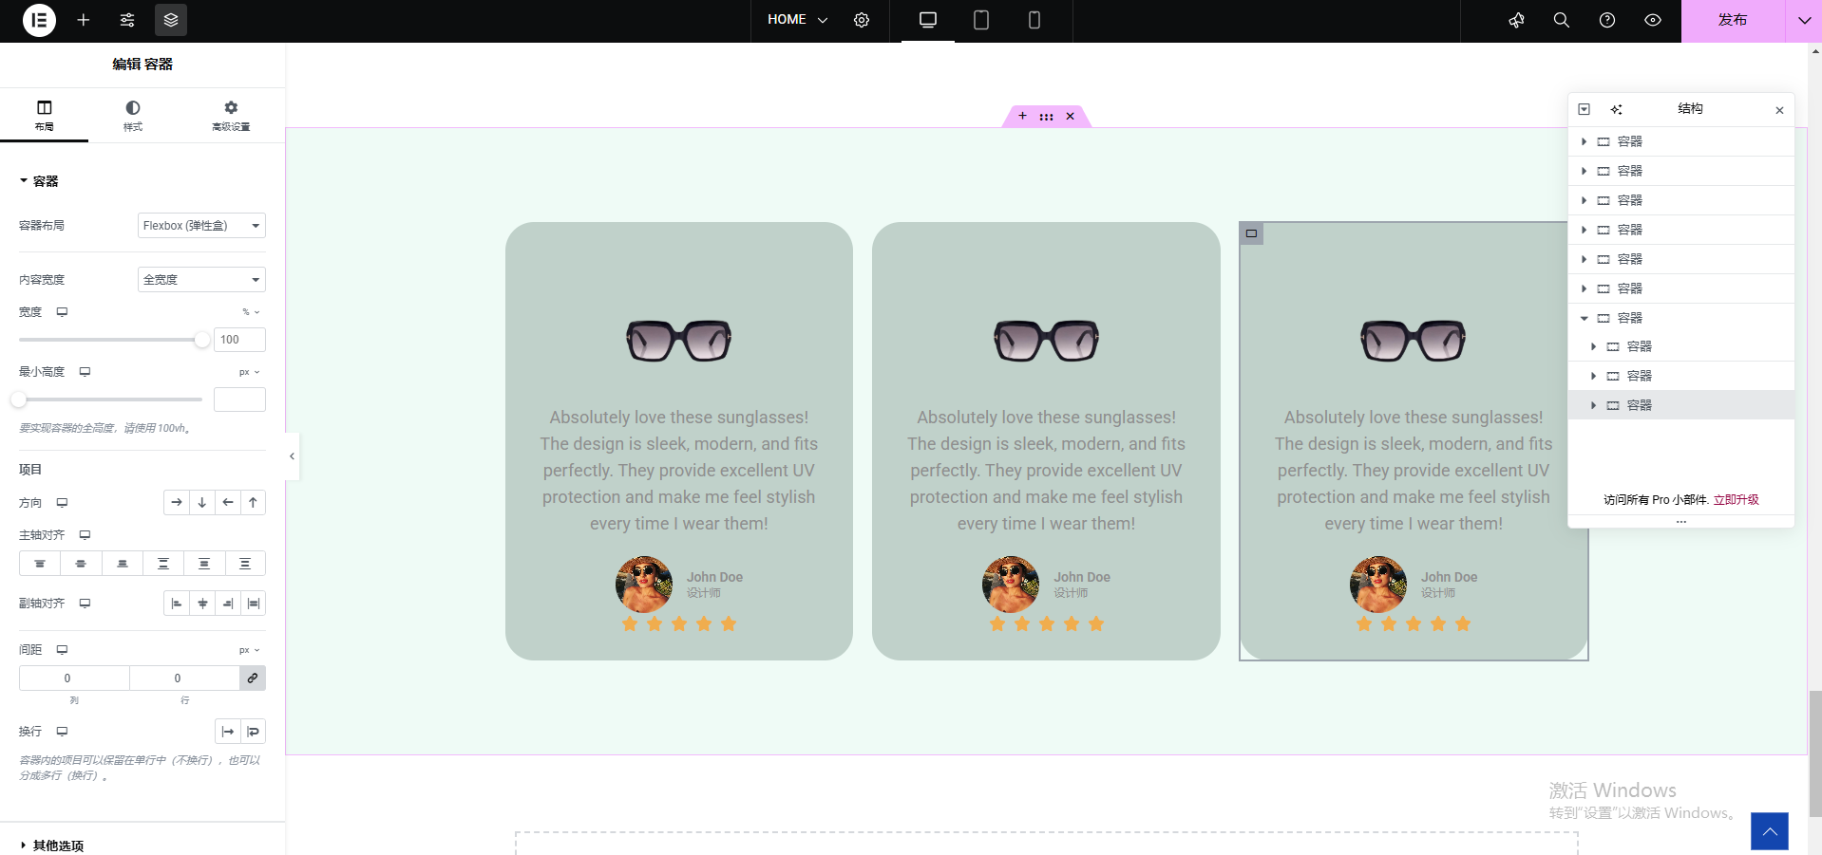Switch to the 高级设置 tab
Image resolution: width=1822 pixels, height=855 pixels.
point(231,115)
